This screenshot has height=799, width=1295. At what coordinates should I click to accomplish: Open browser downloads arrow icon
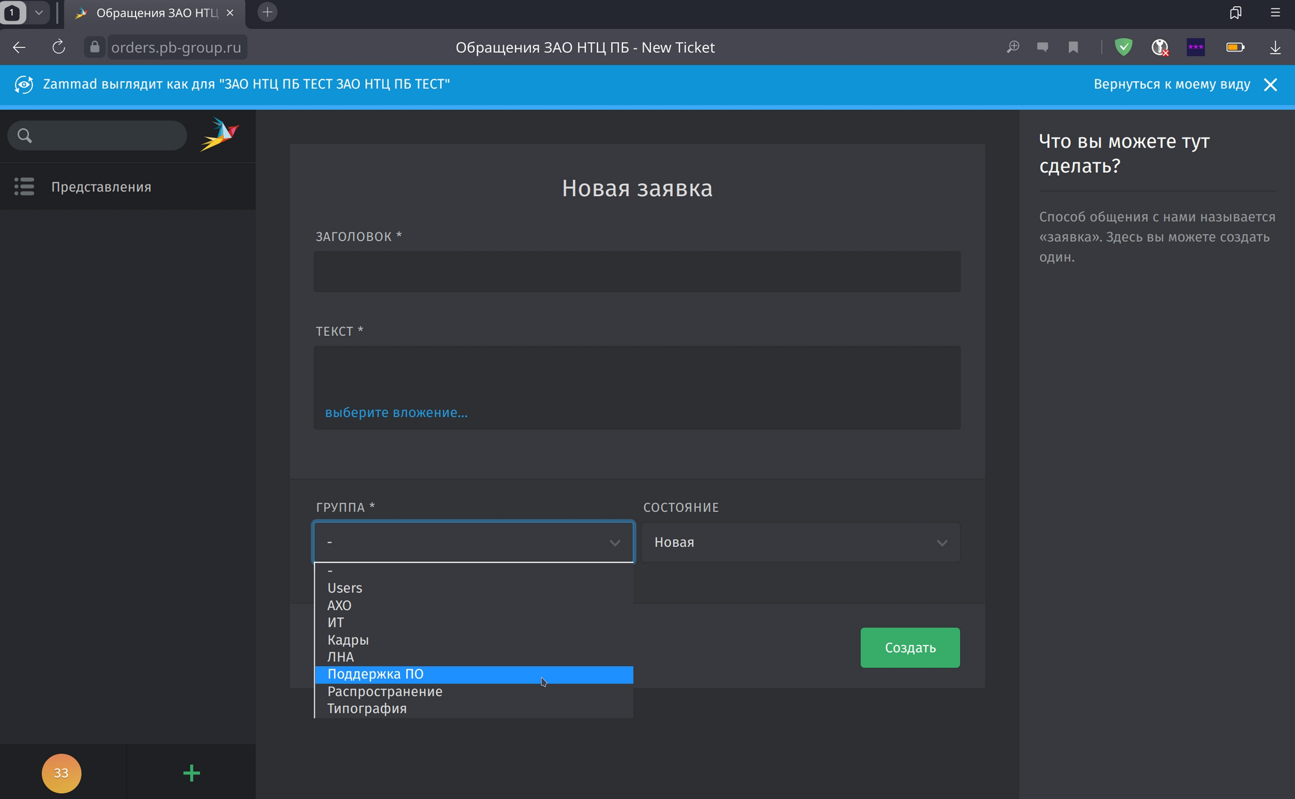point(1275,47)
